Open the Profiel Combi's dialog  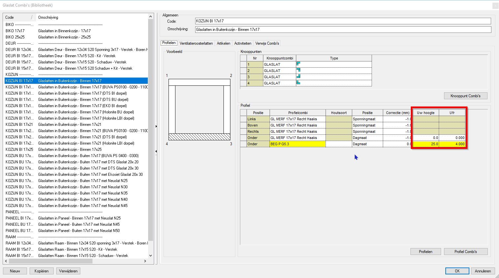[x=465, y=251]
